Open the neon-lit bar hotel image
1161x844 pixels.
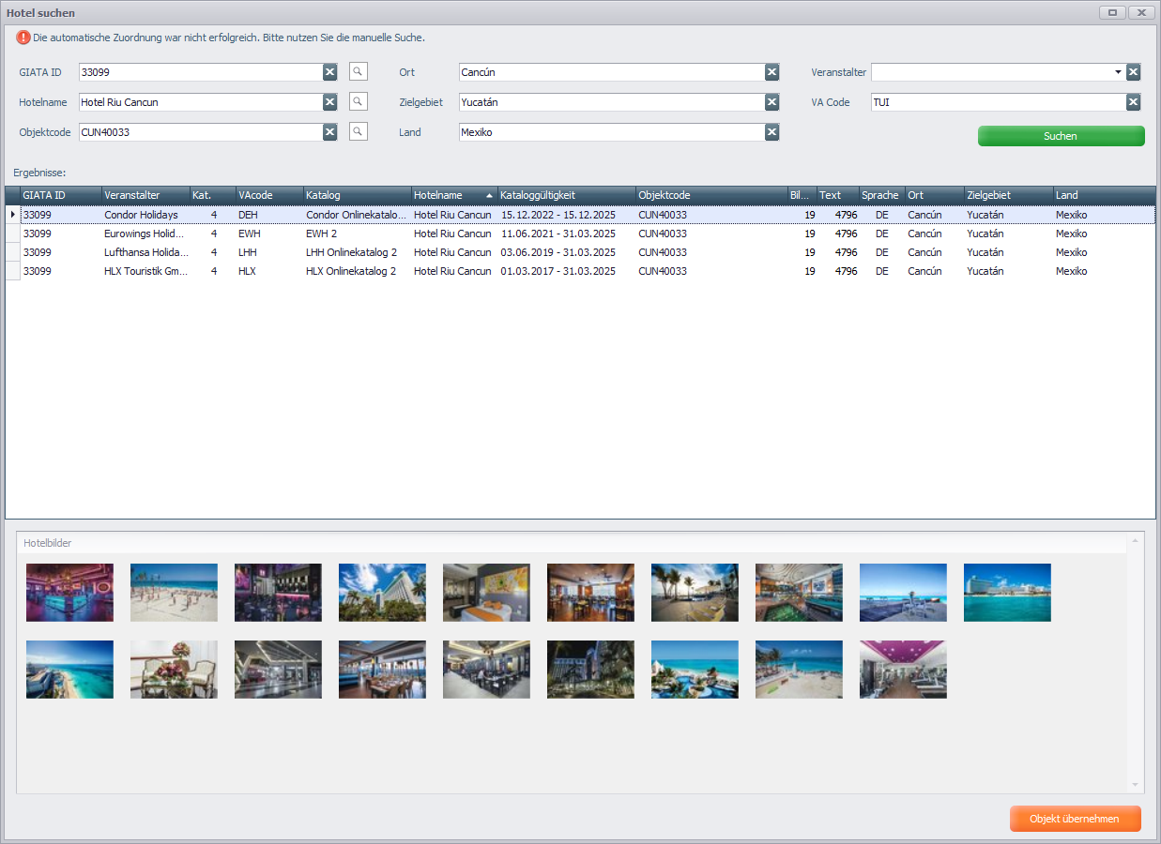[69, 593]
